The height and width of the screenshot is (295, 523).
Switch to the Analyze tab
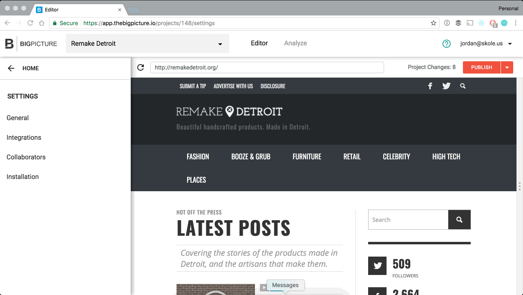[x=295, y=43]
